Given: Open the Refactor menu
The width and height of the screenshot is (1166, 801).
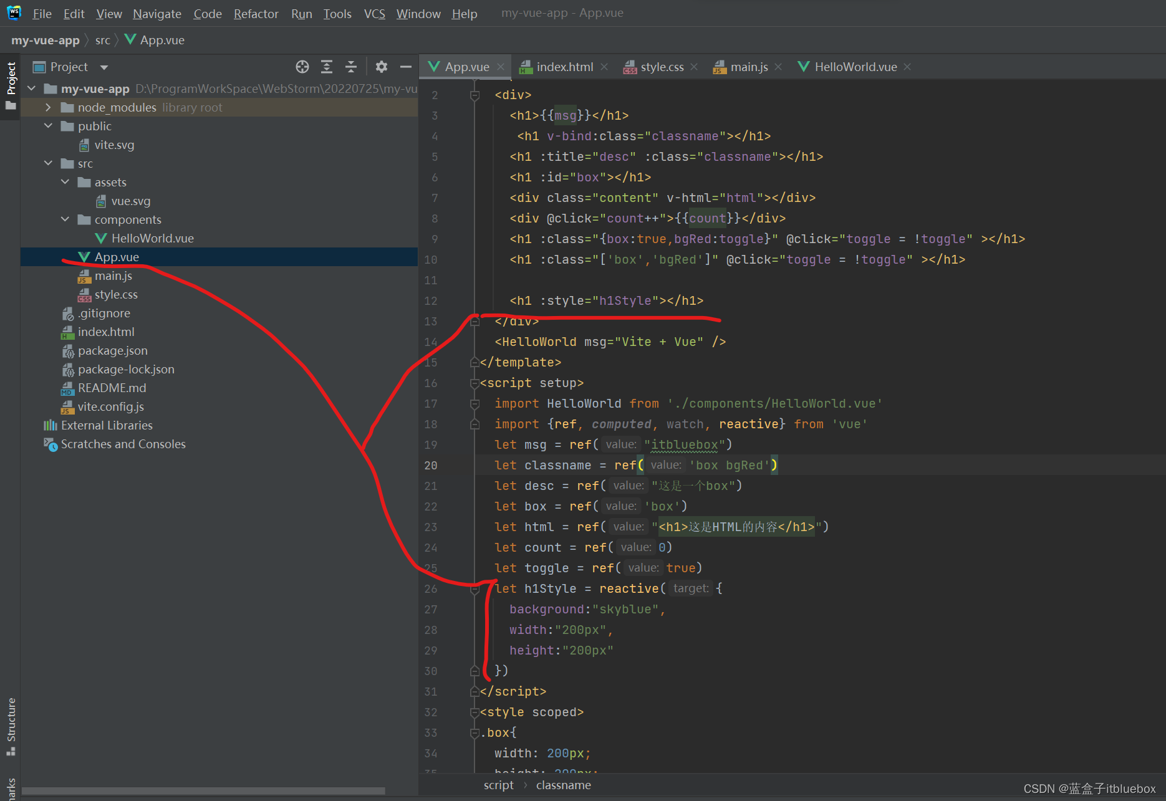Looking at the screenshot, I should pos(256,14).
